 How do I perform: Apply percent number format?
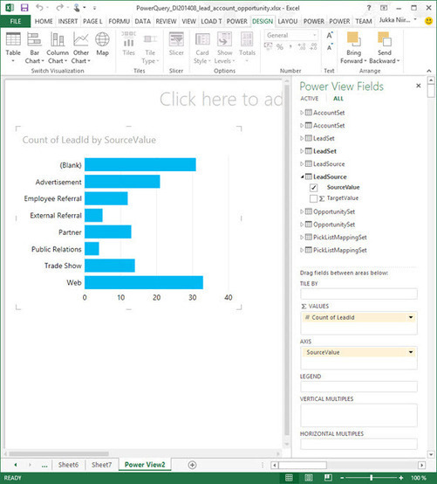click(x=279, y=47)
